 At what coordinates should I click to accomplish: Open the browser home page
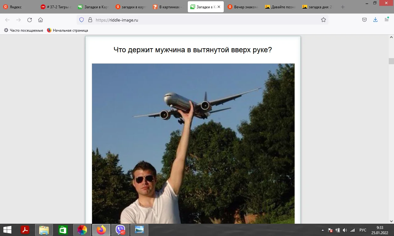coord(40,20)
